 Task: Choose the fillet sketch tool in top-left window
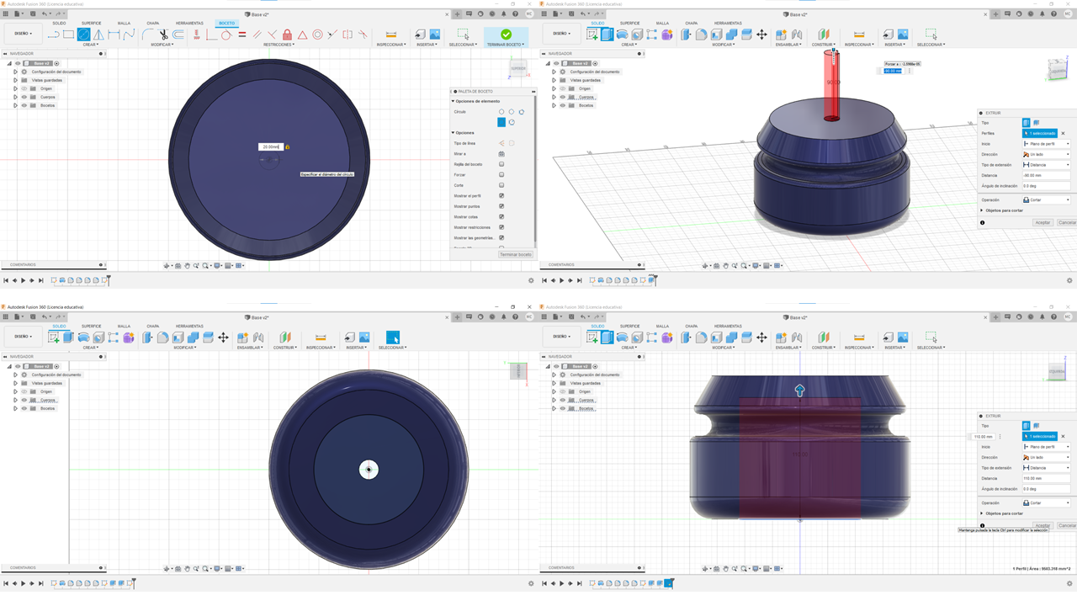[147, 35]
